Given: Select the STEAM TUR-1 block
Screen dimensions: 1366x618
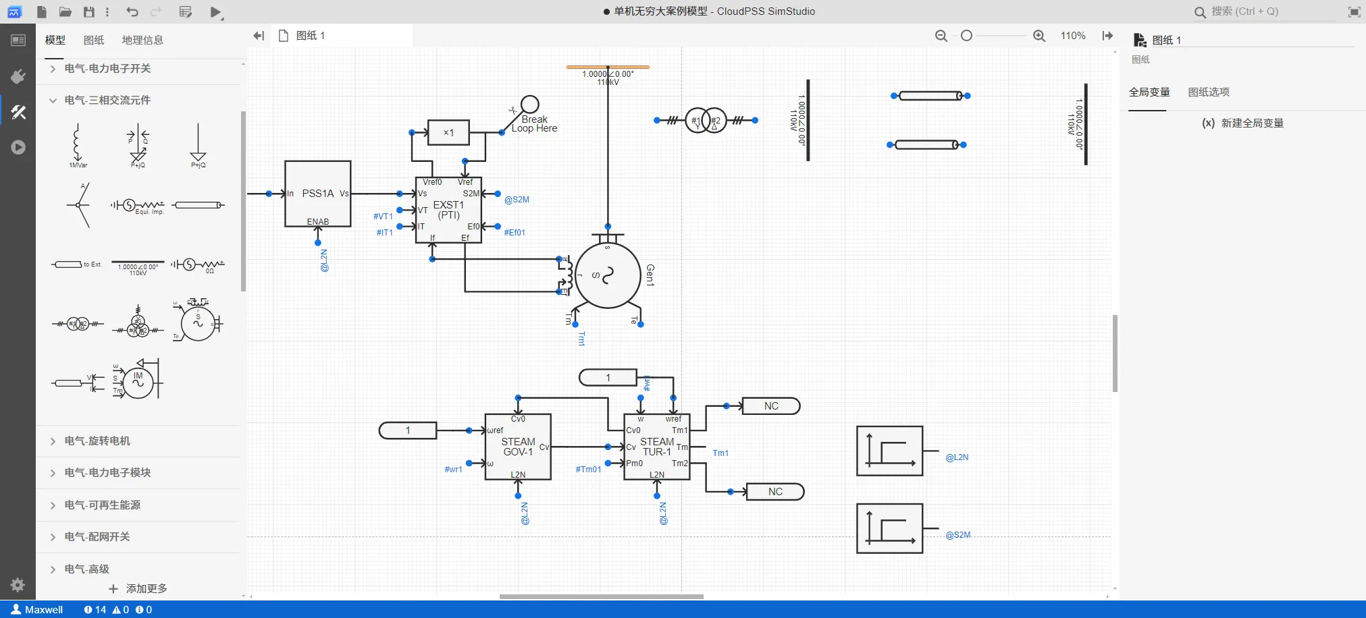Looking at the screenshot, I should coord(657,447).
